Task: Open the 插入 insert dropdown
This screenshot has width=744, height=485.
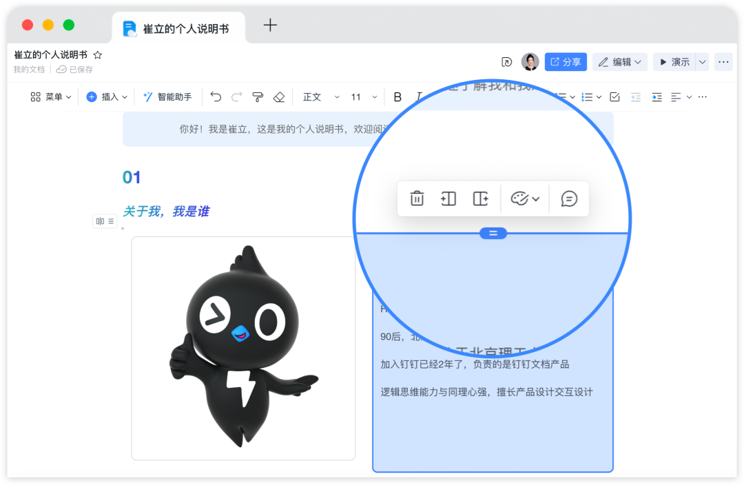Action: click(107, 97)
